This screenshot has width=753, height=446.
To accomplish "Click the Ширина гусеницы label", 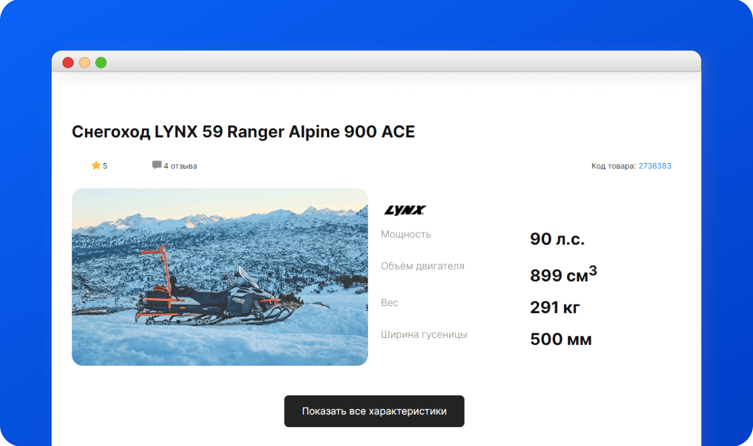I will pos(424,335).
